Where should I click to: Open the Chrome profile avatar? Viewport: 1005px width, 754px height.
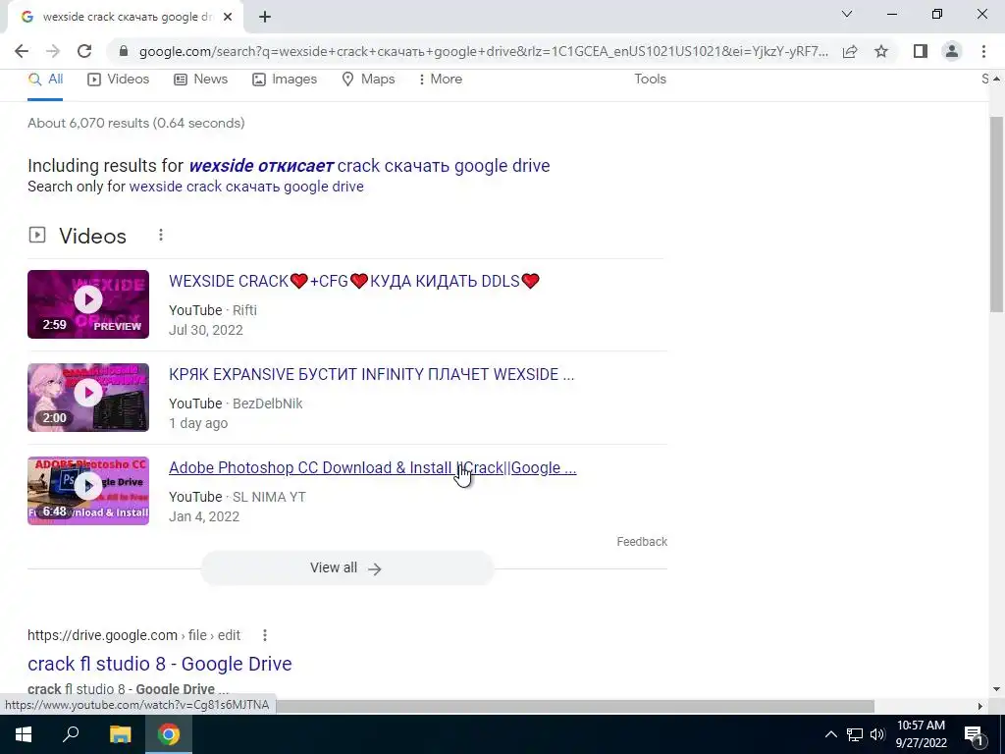click(x=952, y=51)
